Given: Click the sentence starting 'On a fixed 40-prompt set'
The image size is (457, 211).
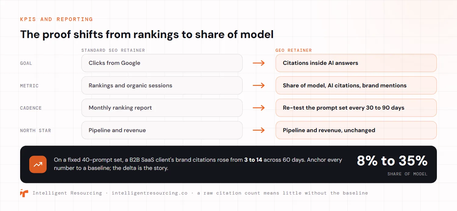Looking at the screenshot, I should pos(198,164).
